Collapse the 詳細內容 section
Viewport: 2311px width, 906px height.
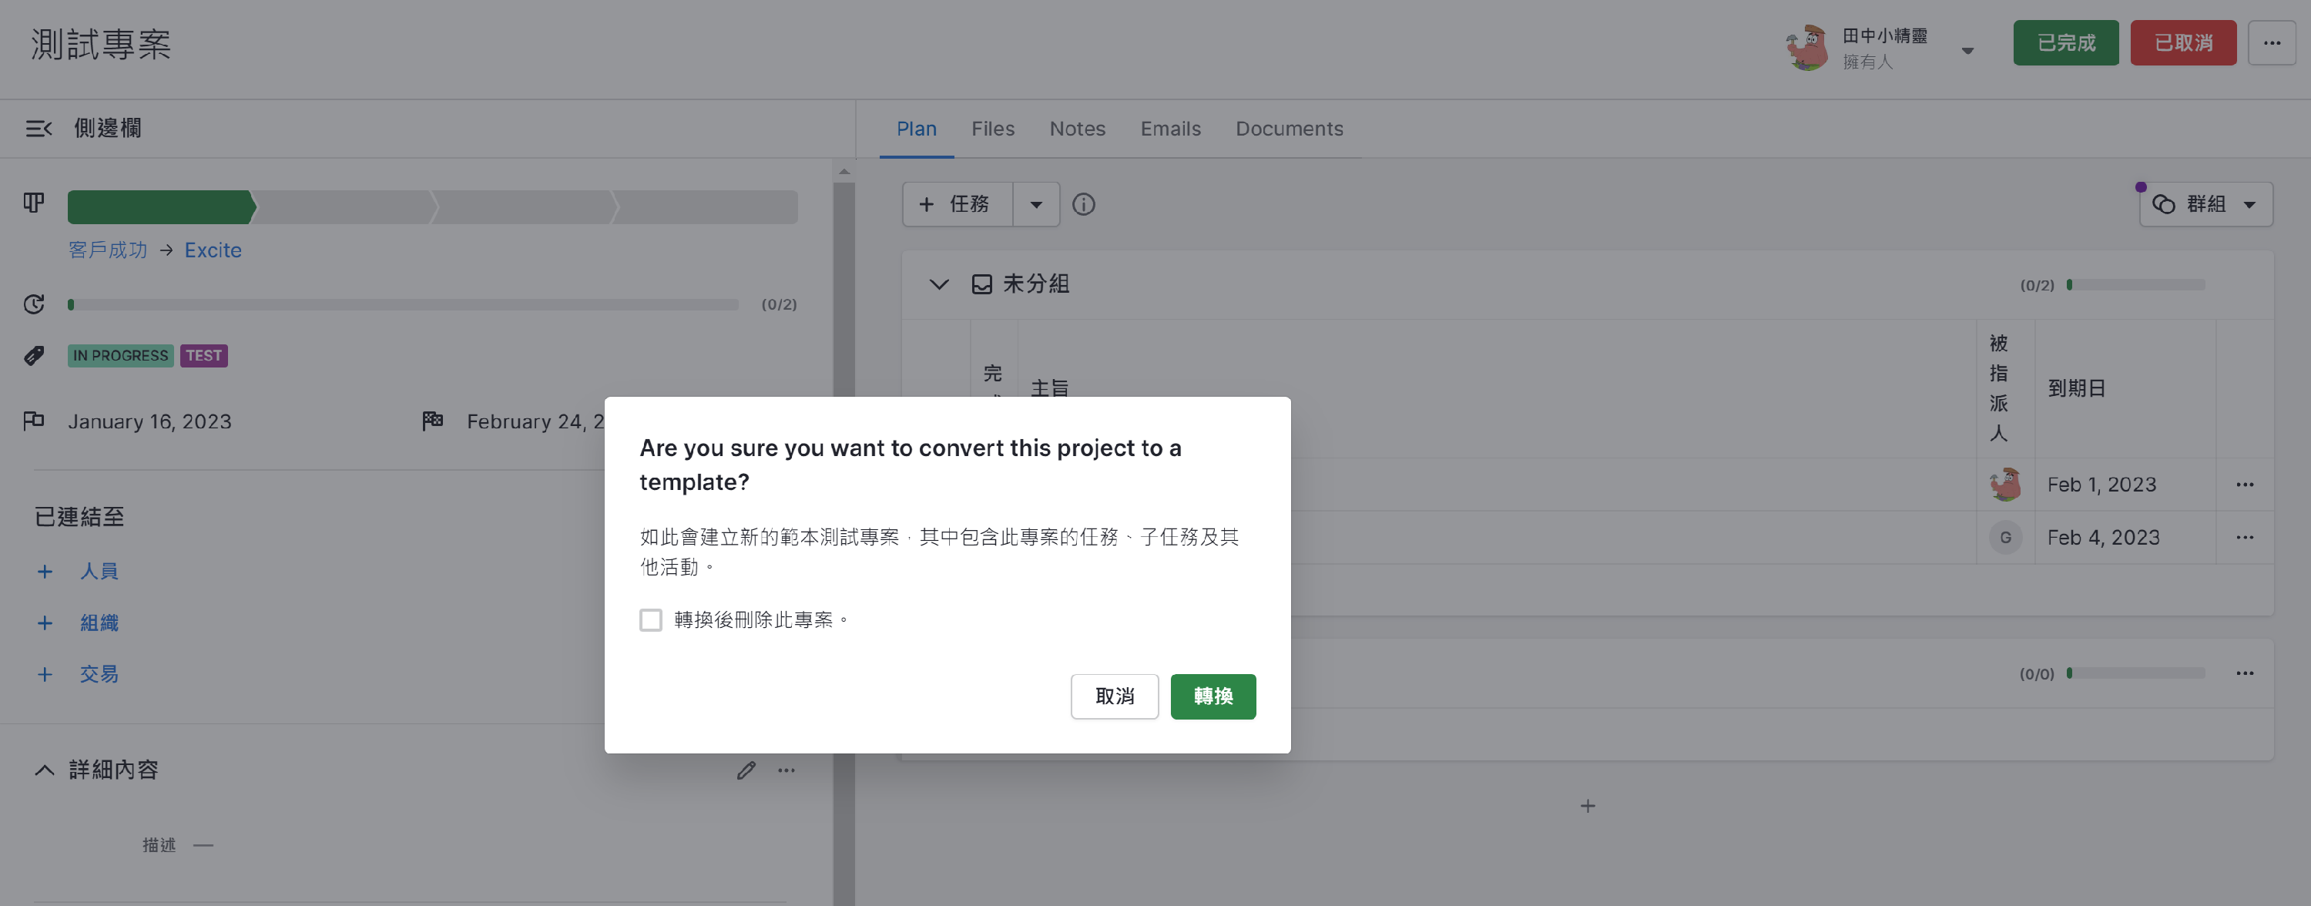pyautogui.click(x=44, y=770)
